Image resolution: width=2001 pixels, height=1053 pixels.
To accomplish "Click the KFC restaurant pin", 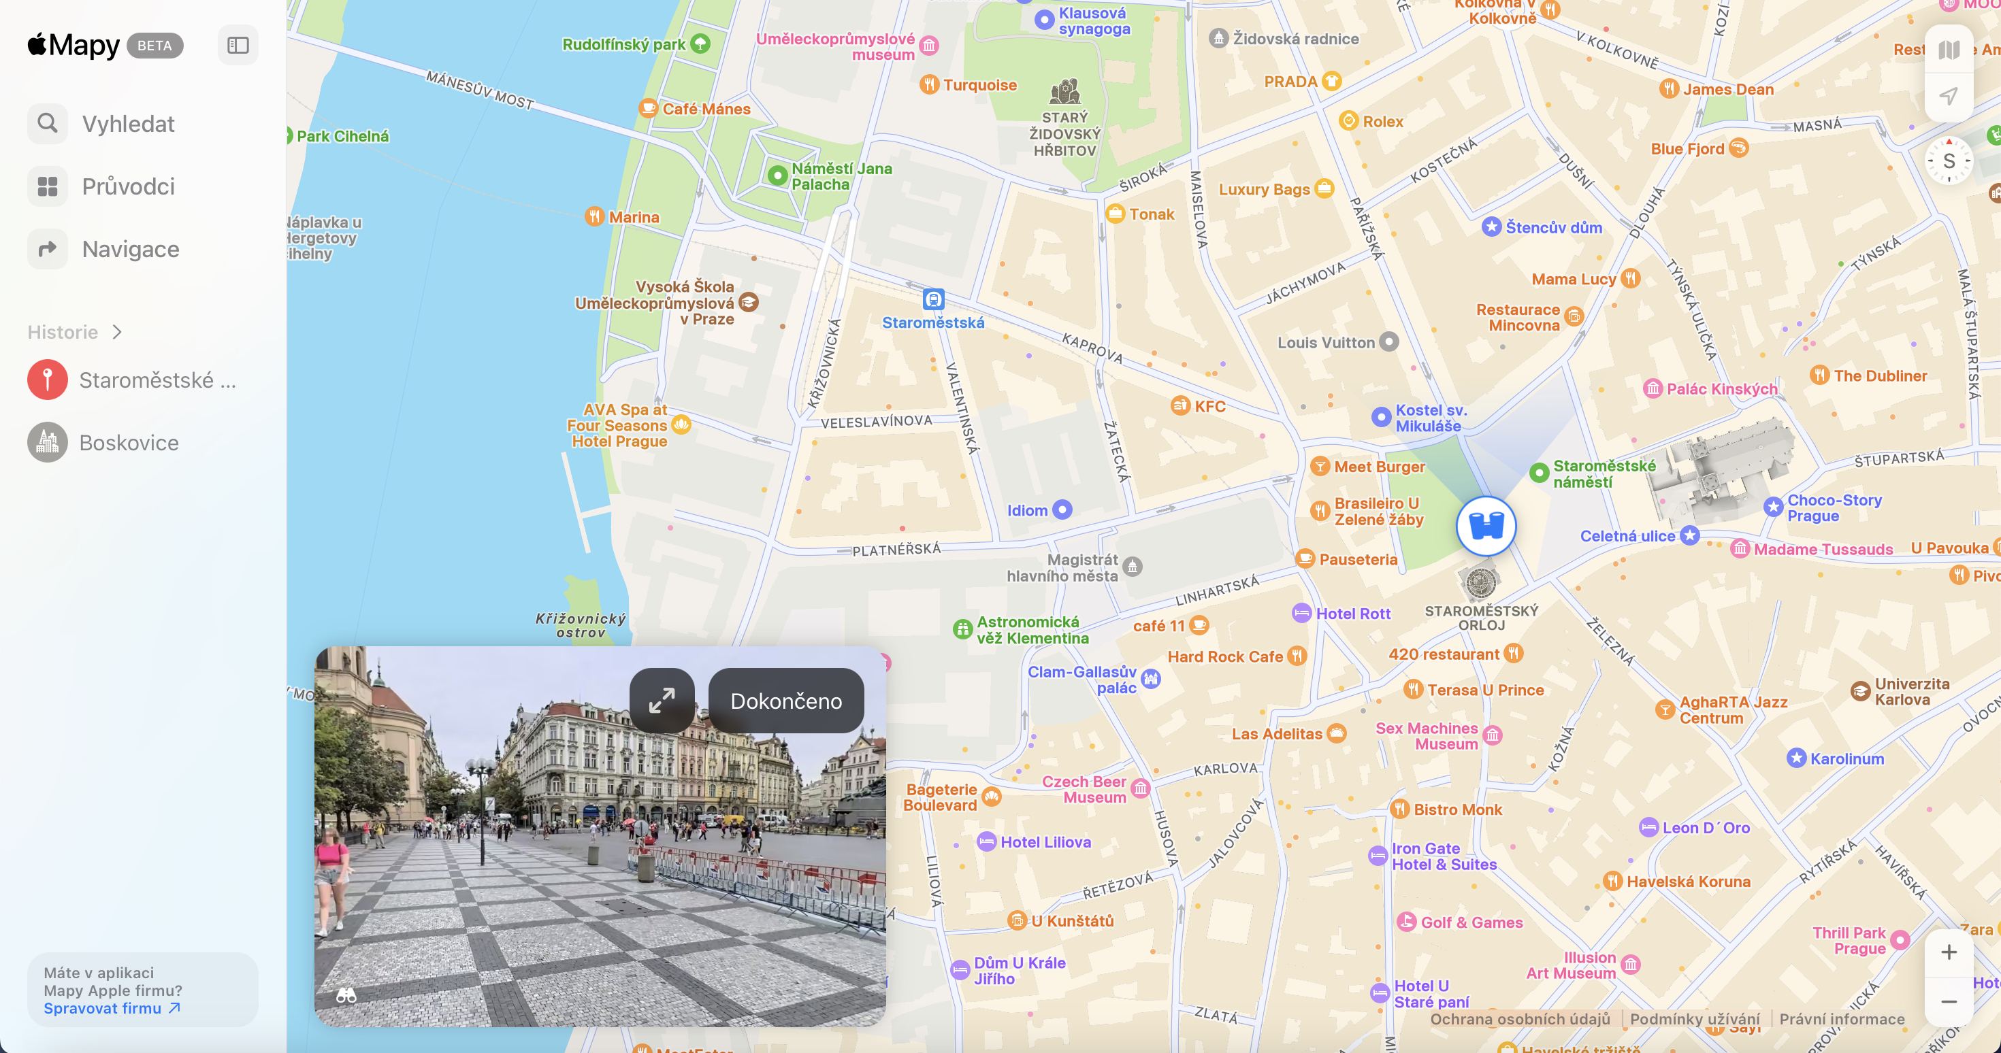I will (x=1180, y=405).
